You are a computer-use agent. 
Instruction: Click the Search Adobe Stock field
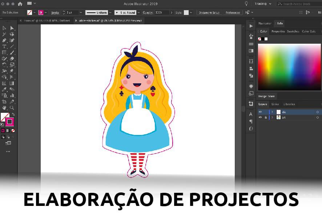(x=299, y=4)
